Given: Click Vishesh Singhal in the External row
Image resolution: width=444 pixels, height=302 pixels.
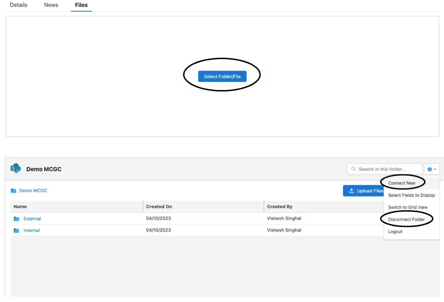Looking at the screenshot, I should coord(284,218).
